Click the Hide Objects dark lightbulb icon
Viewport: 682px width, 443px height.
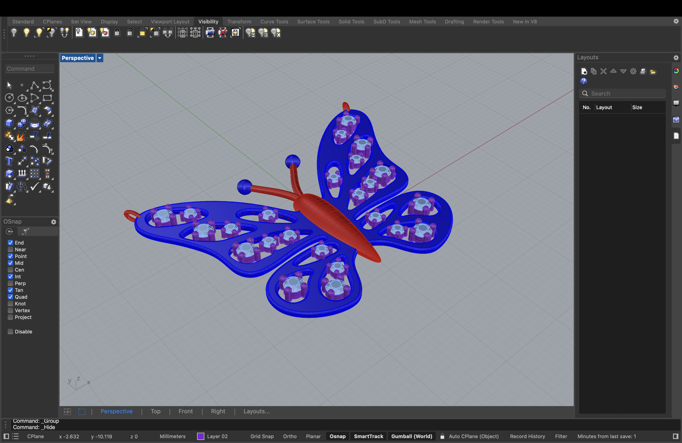(x=14, y=33)
